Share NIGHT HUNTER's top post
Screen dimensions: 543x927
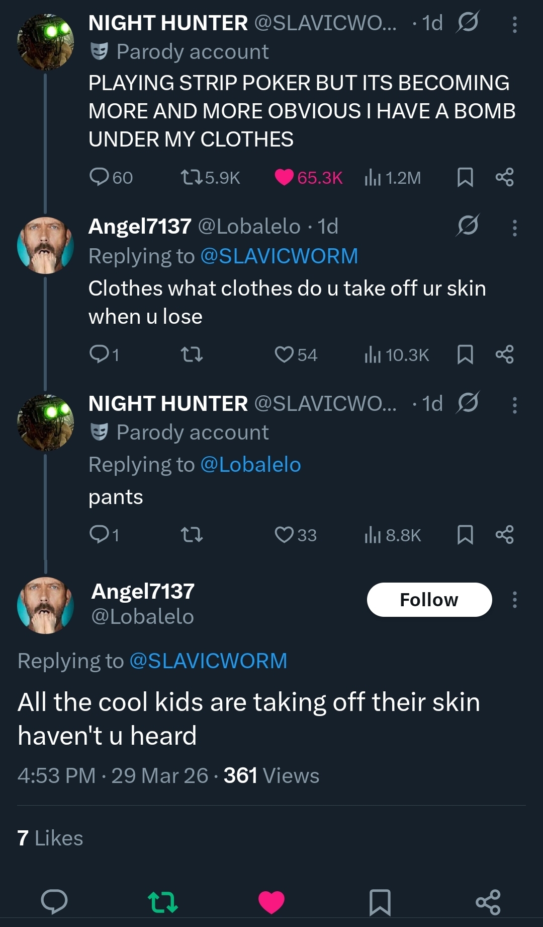(x=504, y=177)
